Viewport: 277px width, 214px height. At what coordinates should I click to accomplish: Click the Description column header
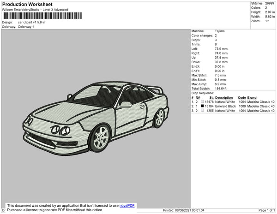click(224, 98)
